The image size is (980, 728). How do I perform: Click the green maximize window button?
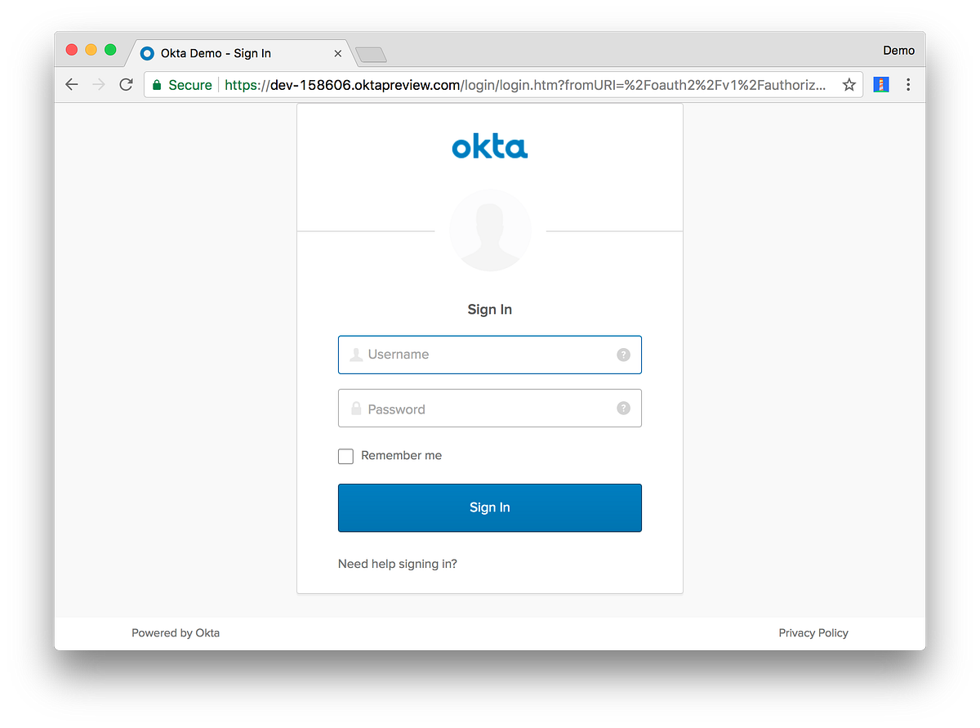pos(110,50)
